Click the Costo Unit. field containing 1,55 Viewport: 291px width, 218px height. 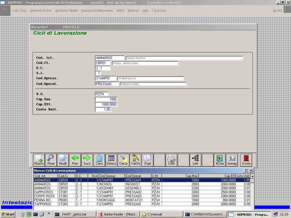pos(103,110)
